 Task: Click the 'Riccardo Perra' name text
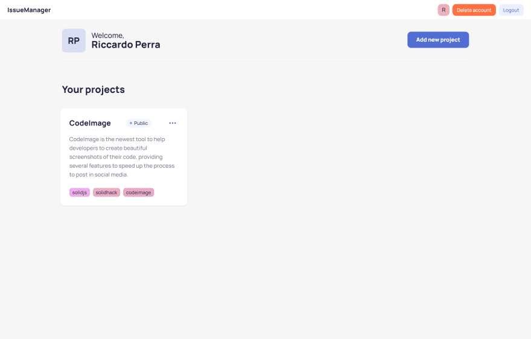click(126, 45)
